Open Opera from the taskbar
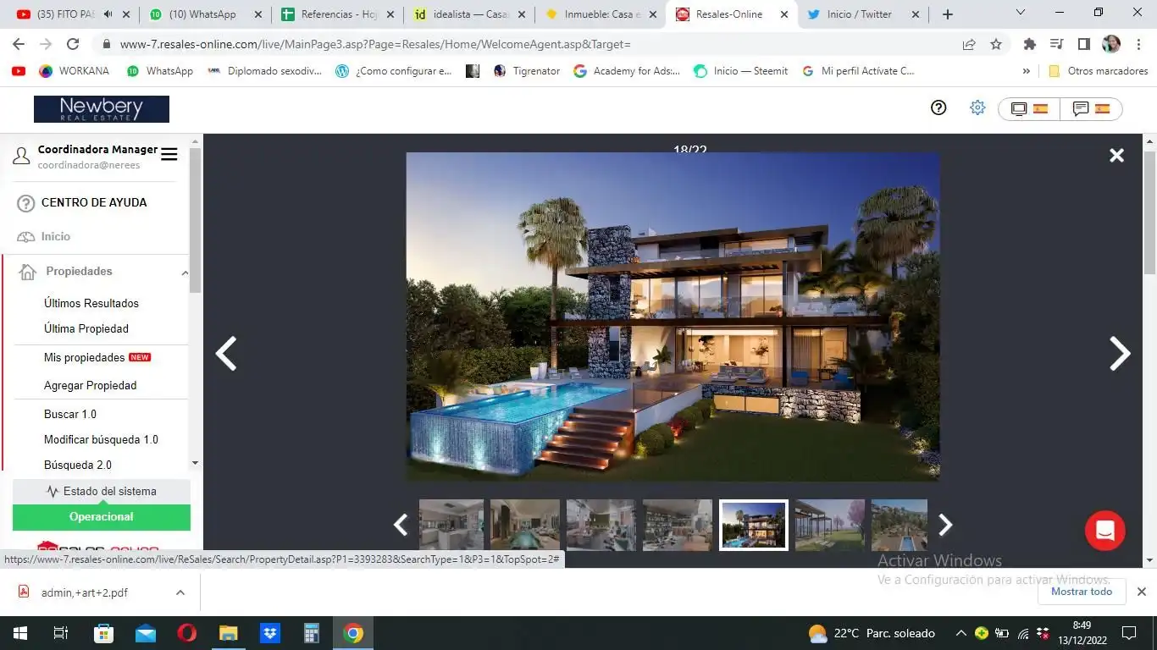The height and width of the screenshot is (650, 1157). [187, 633]
